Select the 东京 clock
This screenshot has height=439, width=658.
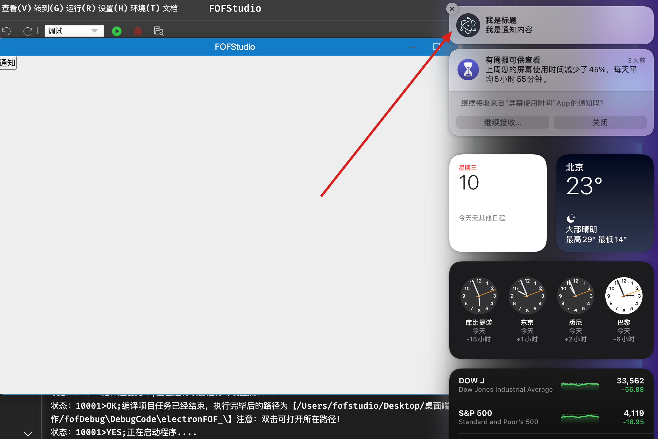pyautogui.click(x=527, y=310)
